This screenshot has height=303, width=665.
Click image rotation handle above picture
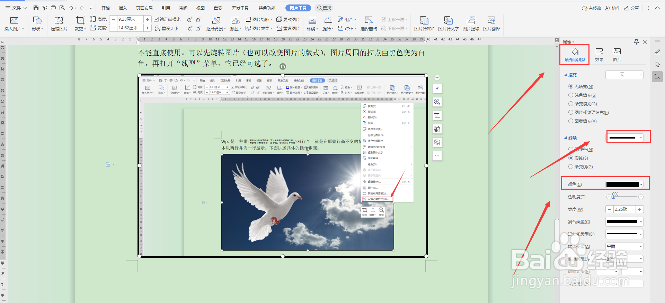pyautogui.click(x=283, y=66)
